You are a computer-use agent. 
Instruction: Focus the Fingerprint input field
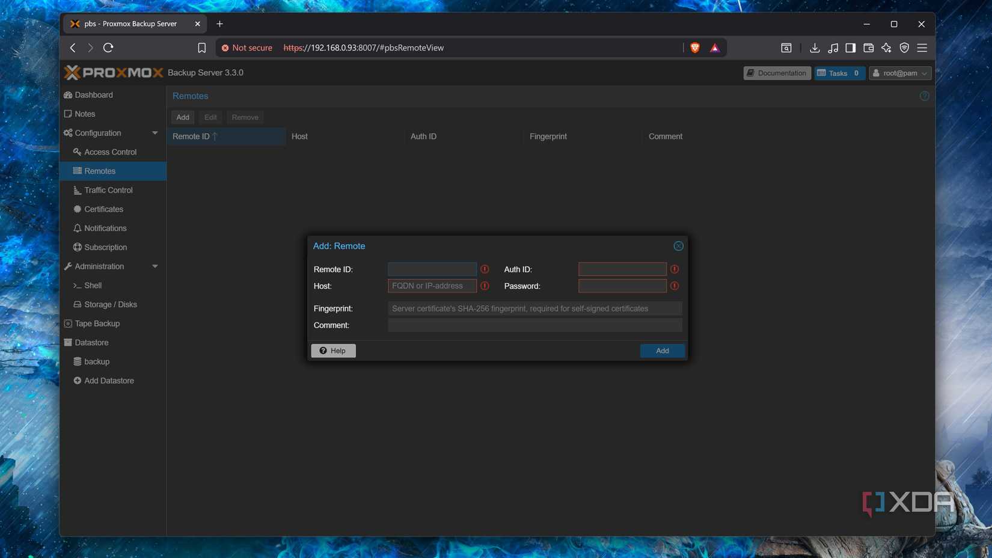point(535,308)
